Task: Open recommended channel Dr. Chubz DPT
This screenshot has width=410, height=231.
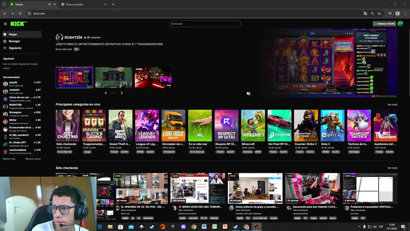Action: coord(22,144)
